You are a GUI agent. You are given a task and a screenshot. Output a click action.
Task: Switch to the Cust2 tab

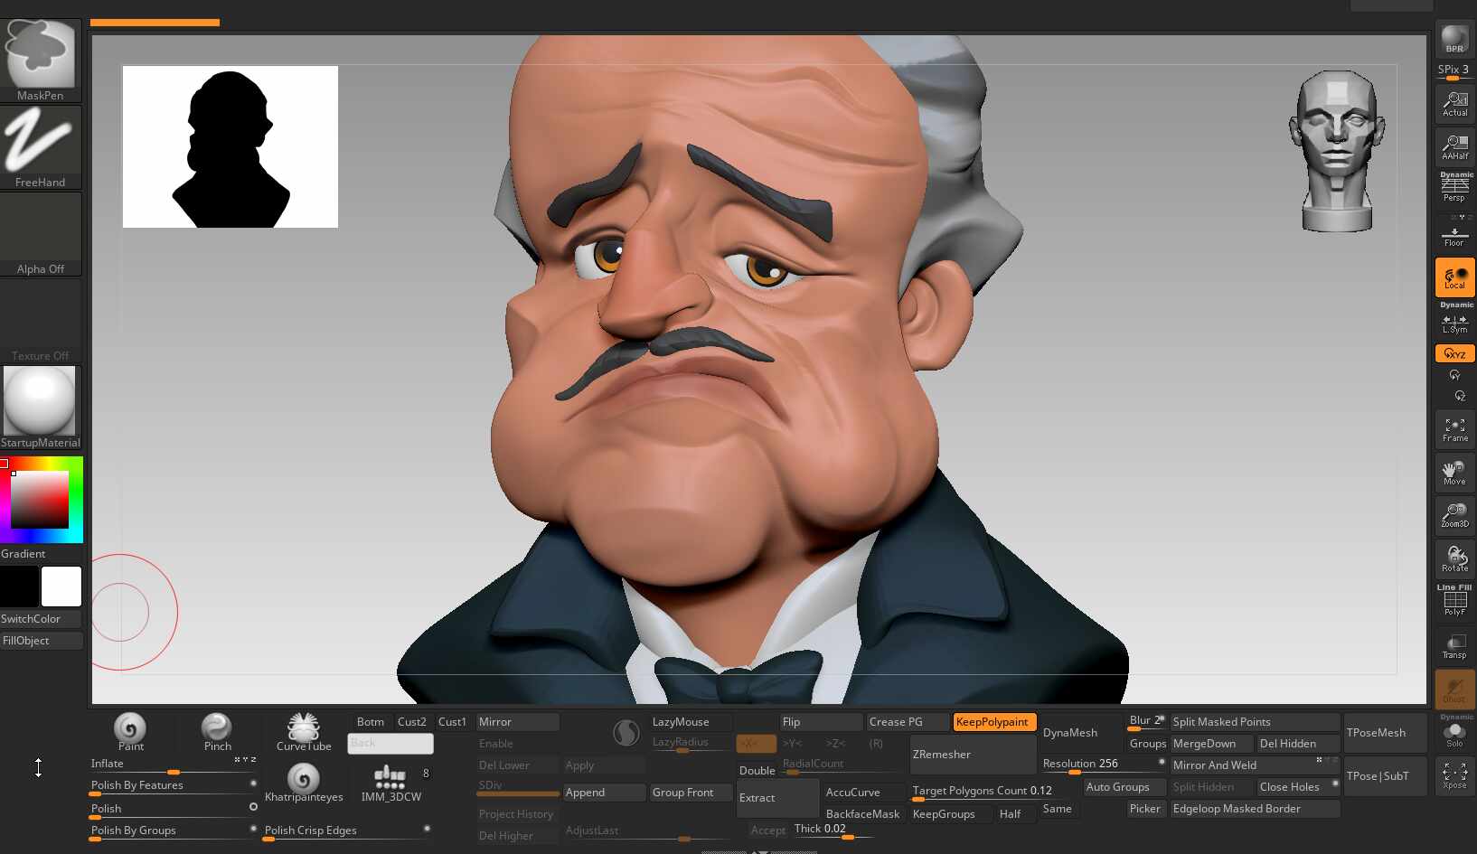coord(412,722)
